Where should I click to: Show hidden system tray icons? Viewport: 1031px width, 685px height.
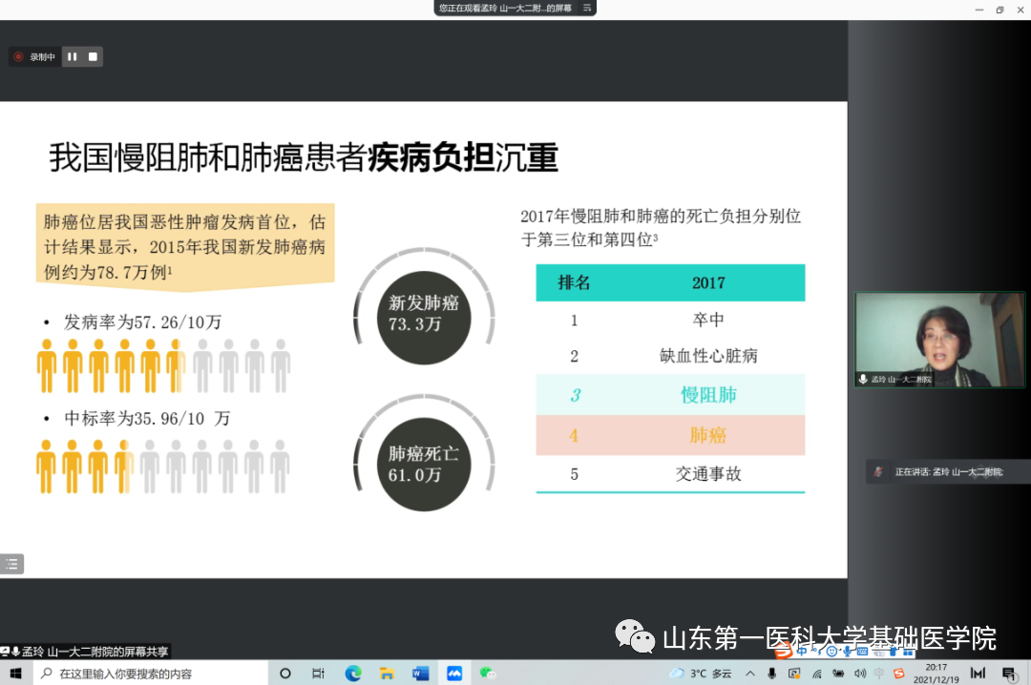pyautogui.click(x=749, y=674)
